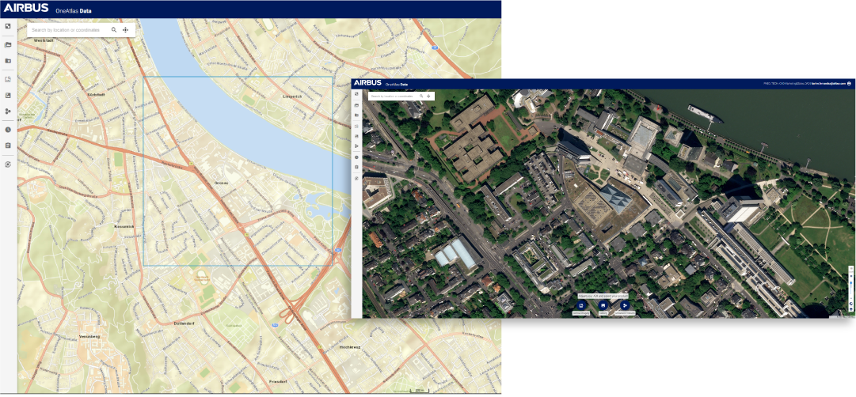Click the clock icon in the left map sidebar
The width and height of the screenshot is (856, 397).
tap(8, 130)
